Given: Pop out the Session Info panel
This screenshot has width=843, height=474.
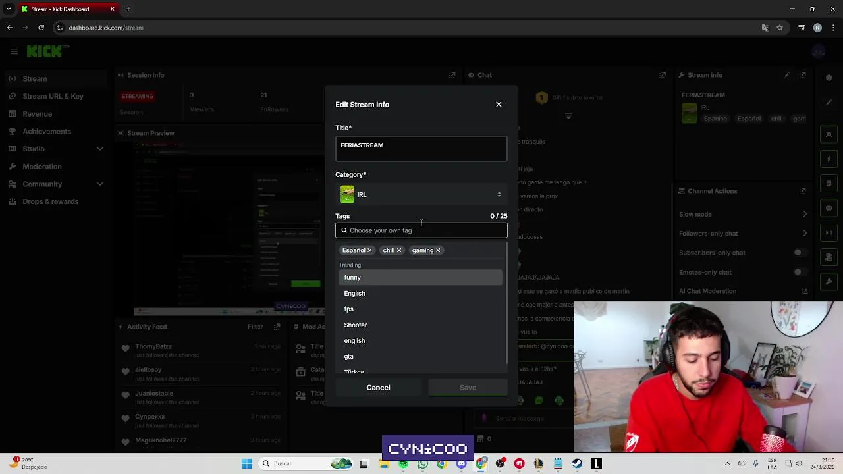Looking at the screenshot, I should (x=452, y=75).
